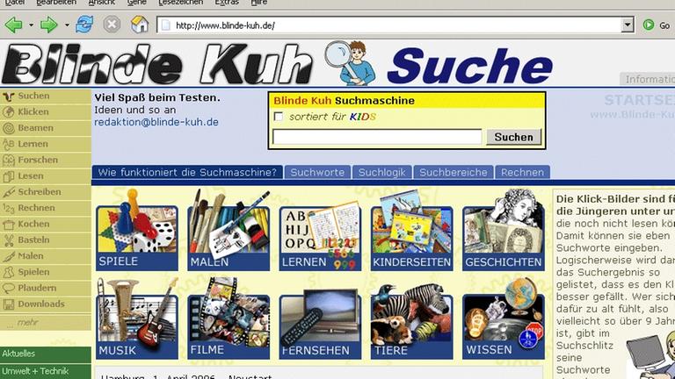Click the Klicken sidebar icon

click(x=8, y=112)
